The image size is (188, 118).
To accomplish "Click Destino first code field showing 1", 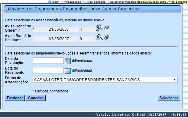I will coord(40,39).
